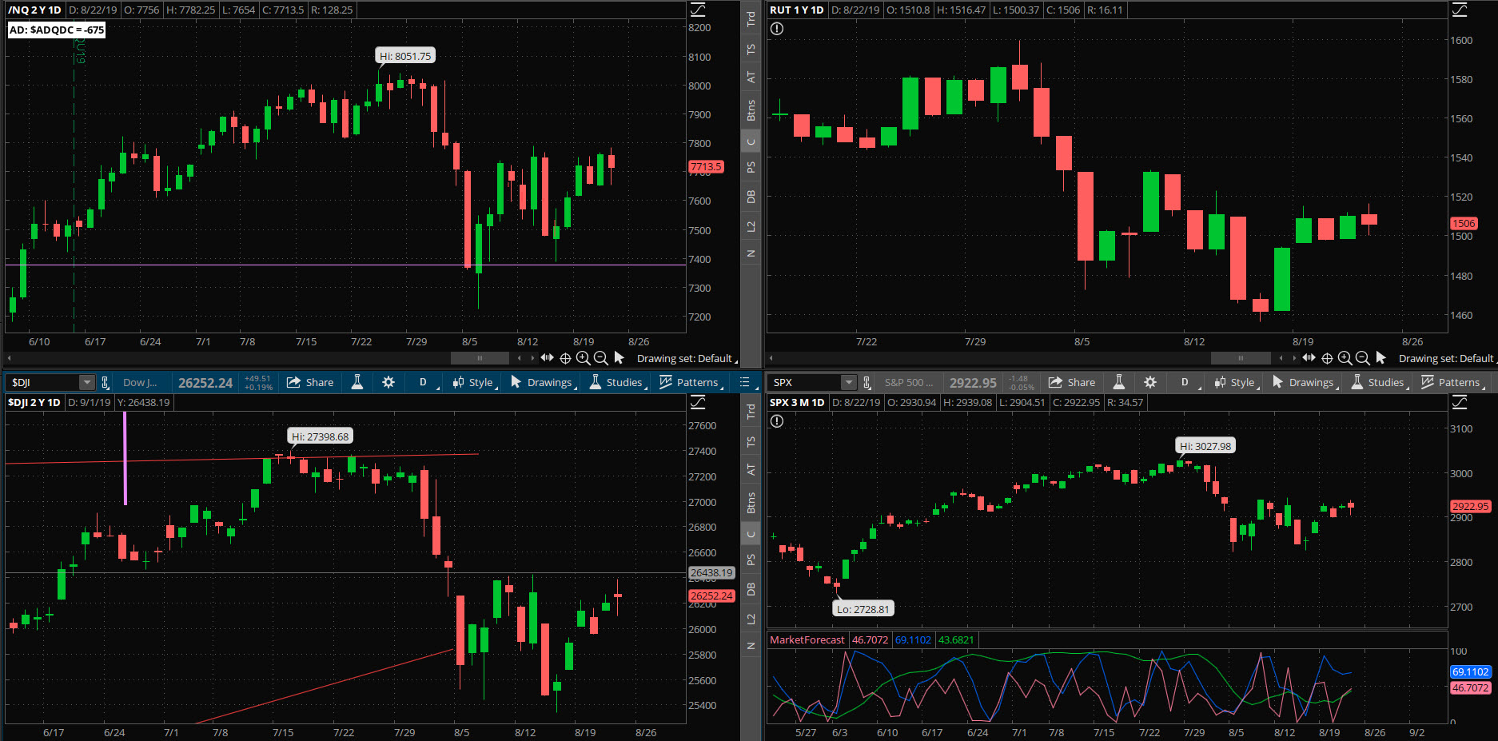Zoom out on the RUT chart
Viewport: 1498px width, 741px height.
[1363, 358]
